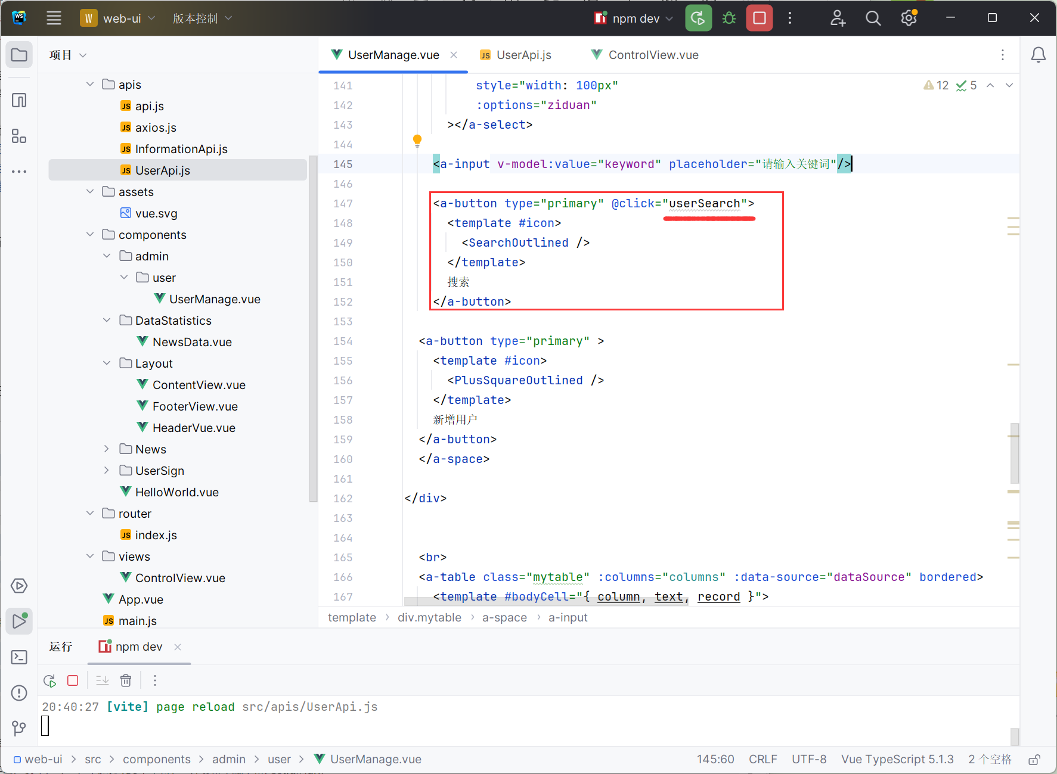Select InformationApi.js file
This screenshot has width=1057, height=774.
pos(181,149)
